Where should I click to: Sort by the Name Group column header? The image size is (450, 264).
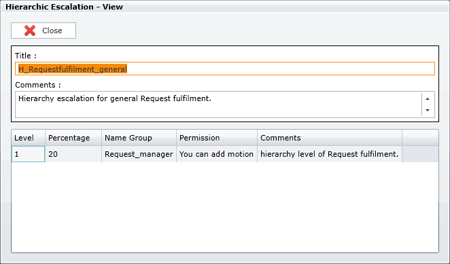(x=139, y=138)
